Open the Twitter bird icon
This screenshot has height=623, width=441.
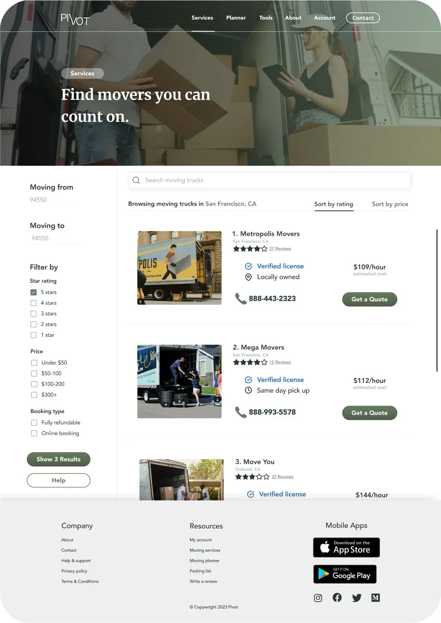357,598
